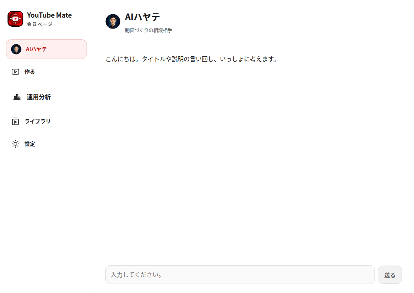The height and width of the screenshot is (293, 414).
Task: Select the AIハヤテ menu item
Action: [46, 49]
